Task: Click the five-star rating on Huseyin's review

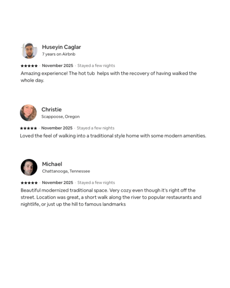Action: 29,66
